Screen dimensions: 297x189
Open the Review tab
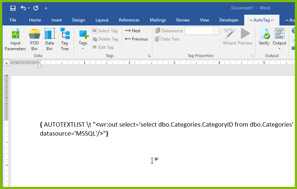(x=183, y=20)
